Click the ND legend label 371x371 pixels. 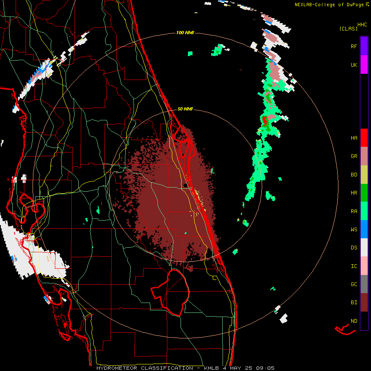click(354, 321)
